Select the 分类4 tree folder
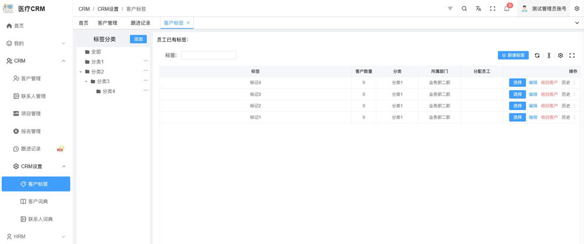The image size is (584, 244). 109,91
